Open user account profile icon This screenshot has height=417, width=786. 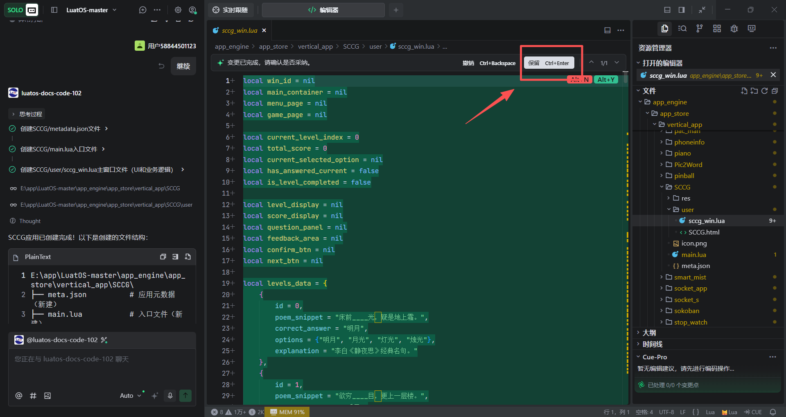click(x=192, y=10)
